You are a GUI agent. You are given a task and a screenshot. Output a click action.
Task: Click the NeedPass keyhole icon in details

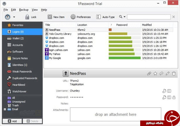[x=66, y=73]
